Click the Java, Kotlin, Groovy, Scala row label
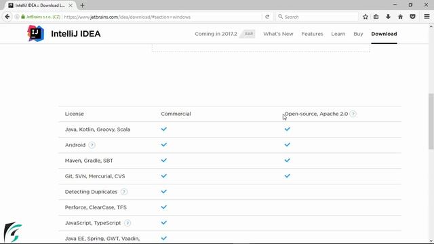 [98, 129]
